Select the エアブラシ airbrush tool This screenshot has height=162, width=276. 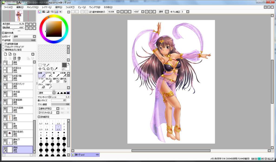[49, 75]
